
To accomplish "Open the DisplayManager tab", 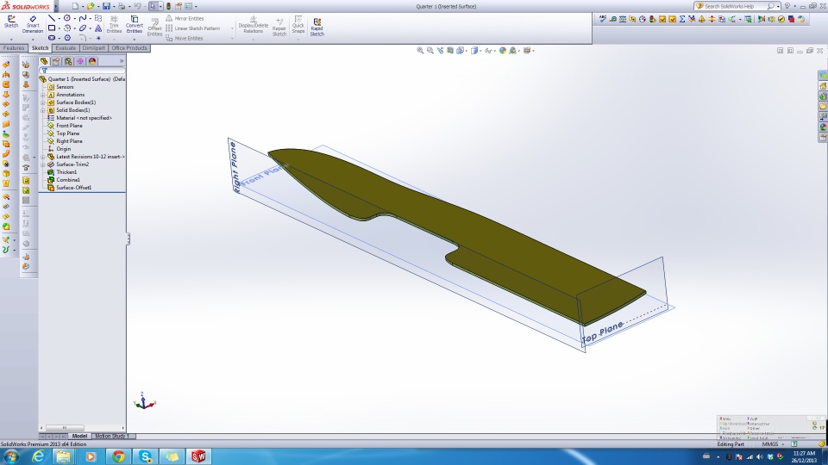I will click(x=92, y=61).
